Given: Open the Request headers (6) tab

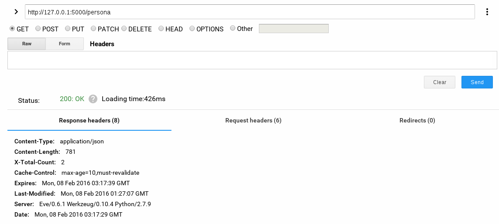Looking at the screenshot, I should click(x=253, y=121).
